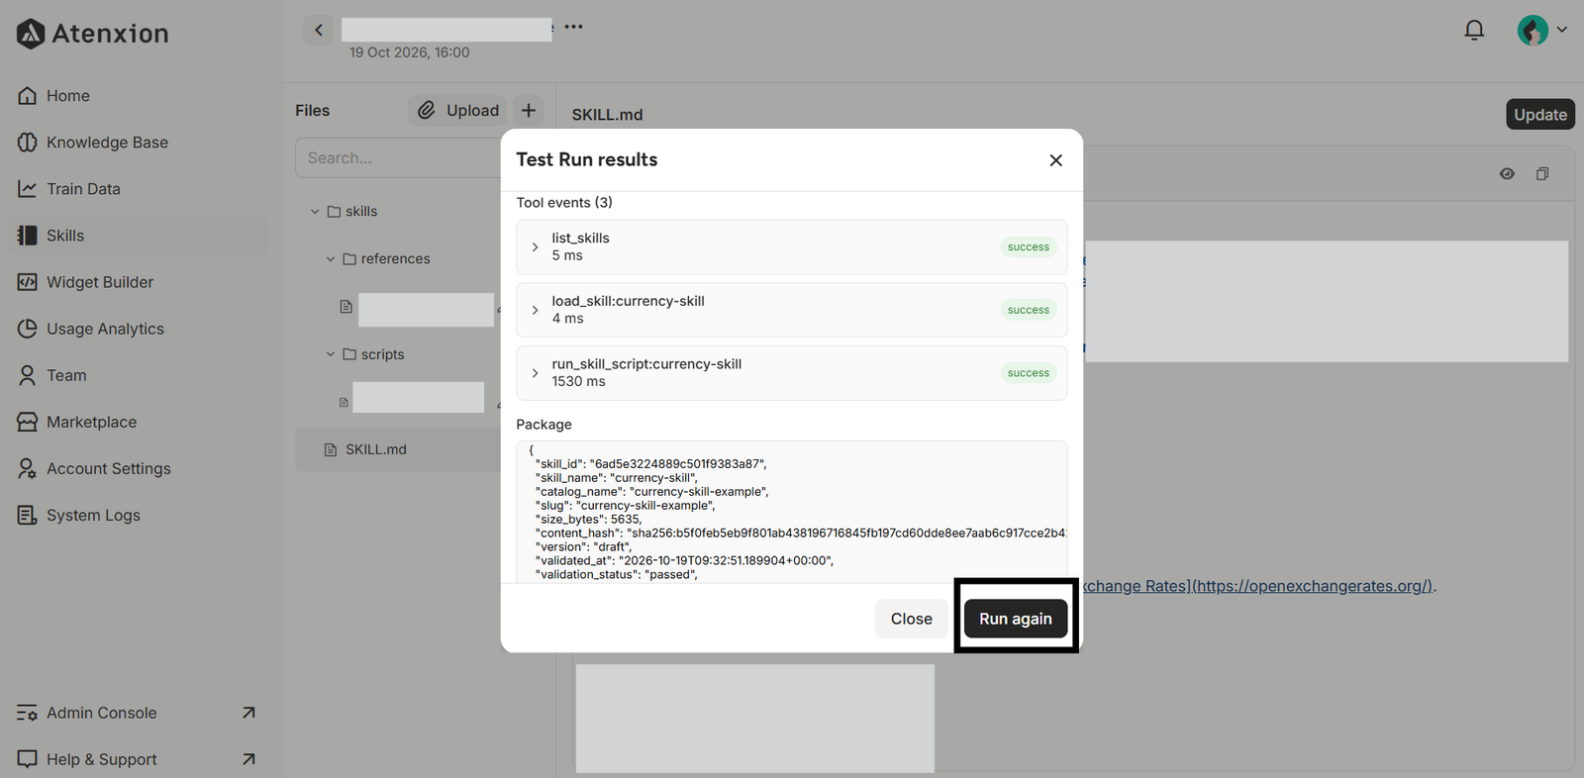This screenshot has height=778, width=1584.
Task: Click the load_skill success badge
Action: pos(1028,310)
